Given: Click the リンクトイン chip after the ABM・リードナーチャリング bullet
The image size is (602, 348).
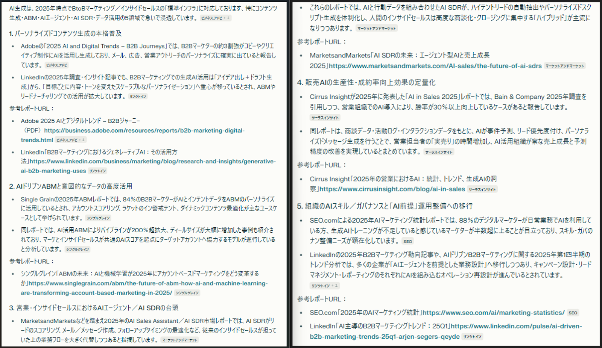Looking at the screenshot, I should coord(138,97).
